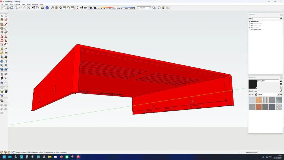Image resolution: width=284 pixels, height=160 pixels.
Task: Click the Color_008 material name field
Action: click(x=268, y=81)
